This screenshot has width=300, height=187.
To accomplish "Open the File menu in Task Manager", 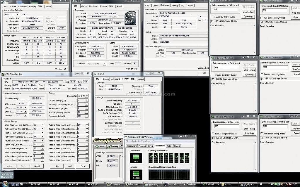I will point(127,141).
